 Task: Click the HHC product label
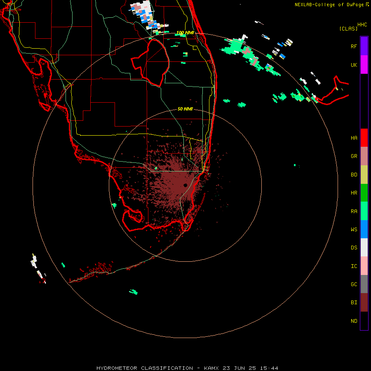pos(362,25)
